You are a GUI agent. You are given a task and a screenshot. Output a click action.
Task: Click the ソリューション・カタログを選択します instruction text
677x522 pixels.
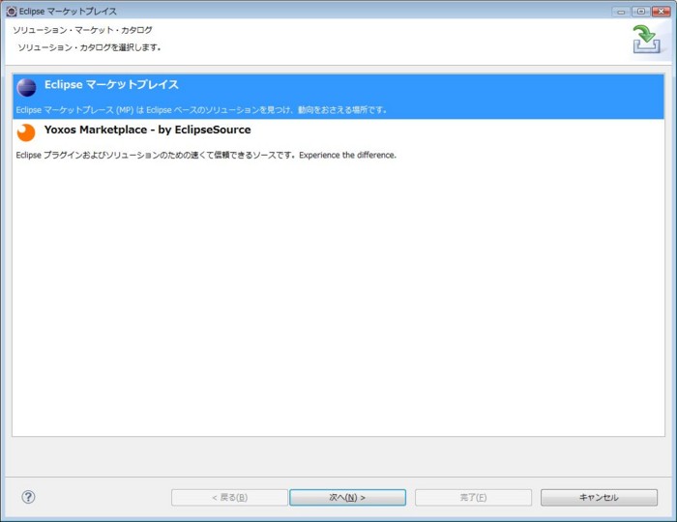coord(89,47)
